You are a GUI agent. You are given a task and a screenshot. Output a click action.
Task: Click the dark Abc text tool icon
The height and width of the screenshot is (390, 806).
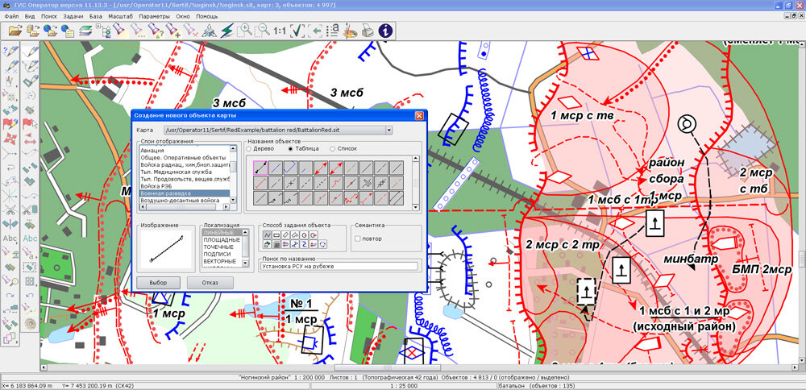pyautogui.click(x=10, y=238)
